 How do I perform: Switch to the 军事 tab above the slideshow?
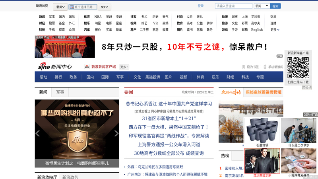click(x=60, y=92)
